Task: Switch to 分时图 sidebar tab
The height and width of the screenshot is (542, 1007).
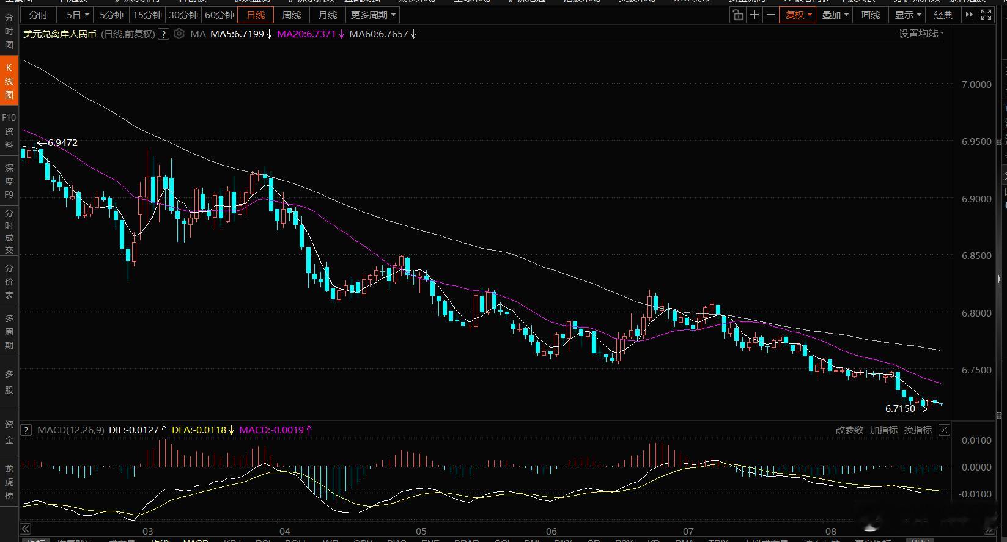Action: pyautogui.click(x=9, y=31)
